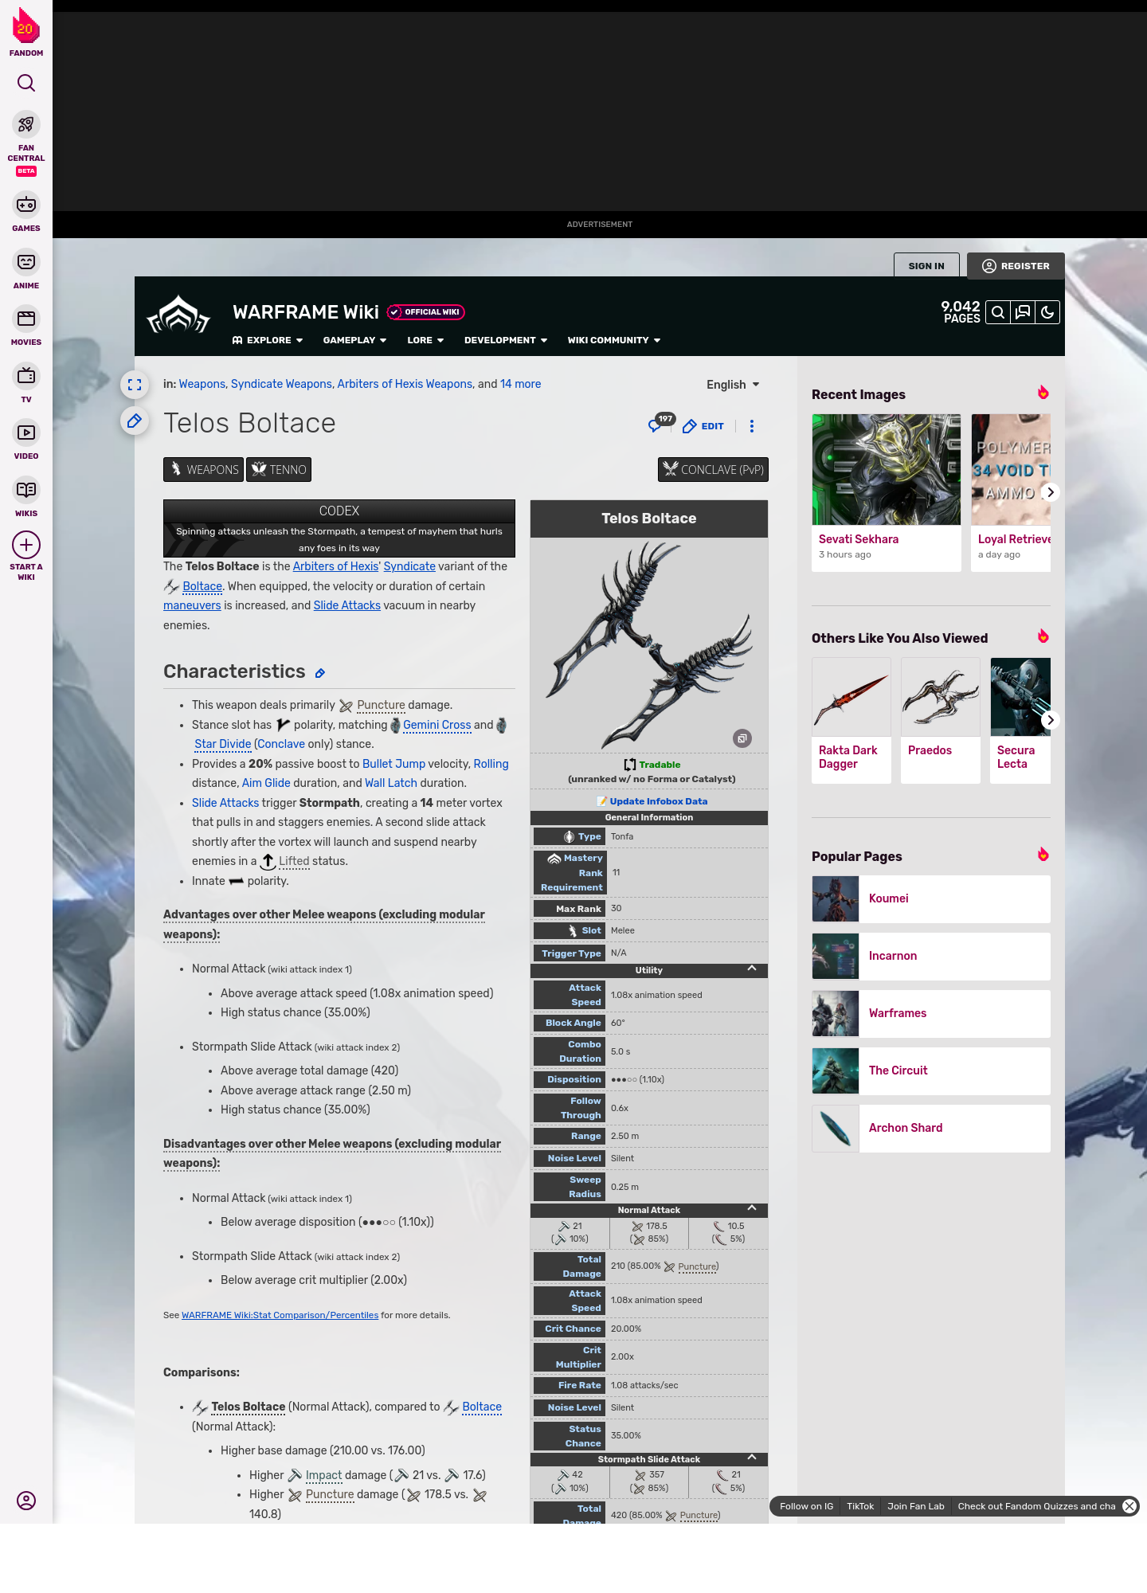Open the Update Infobox Data link
1147x1593 pixels.
[x=658, y=801]
